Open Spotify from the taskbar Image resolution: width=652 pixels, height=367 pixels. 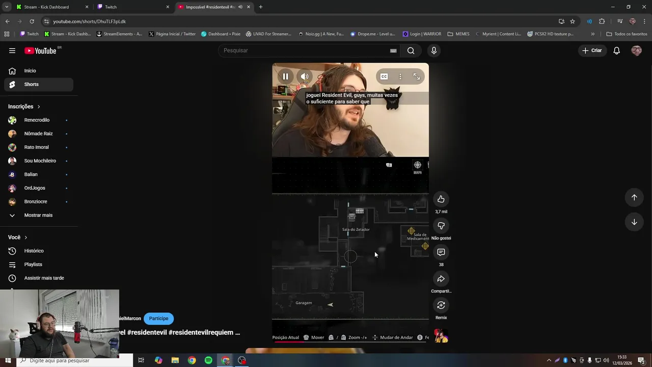(208, 360)
